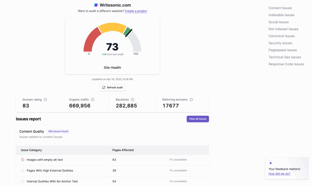Click Fix unavailable for High External Outlinks
The height and width of the screenshot is (186, 312).
[178, 170]
